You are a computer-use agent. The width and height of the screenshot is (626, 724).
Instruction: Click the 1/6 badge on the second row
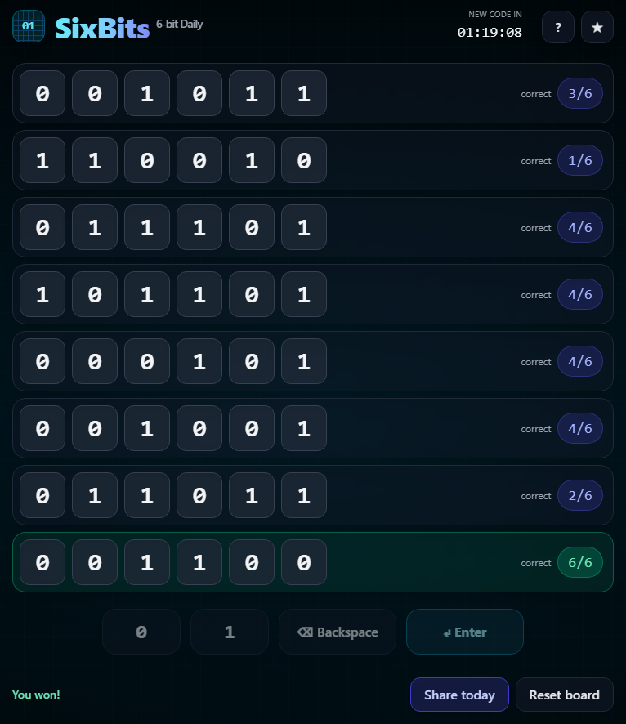[580, 160]
